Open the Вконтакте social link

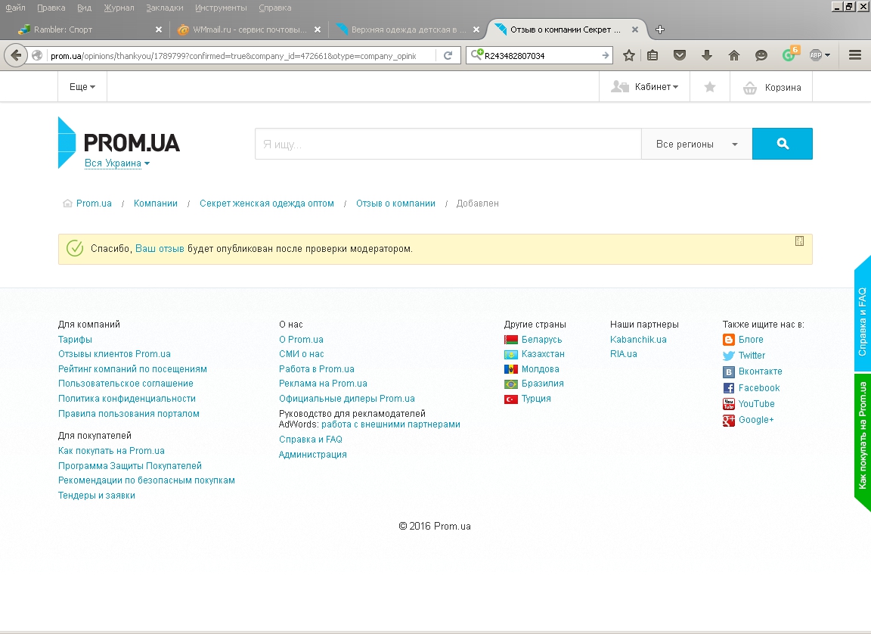click(760, 371)
